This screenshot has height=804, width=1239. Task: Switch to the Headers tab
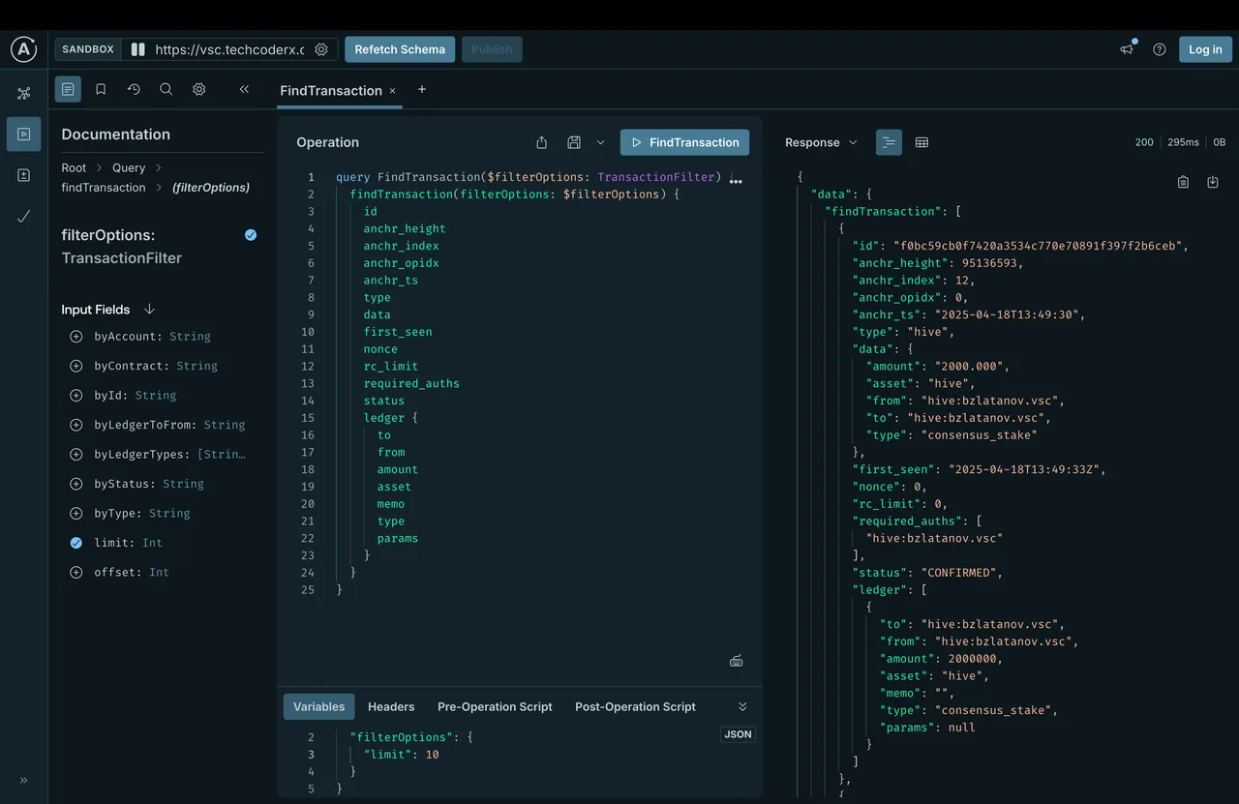point(391,706)
